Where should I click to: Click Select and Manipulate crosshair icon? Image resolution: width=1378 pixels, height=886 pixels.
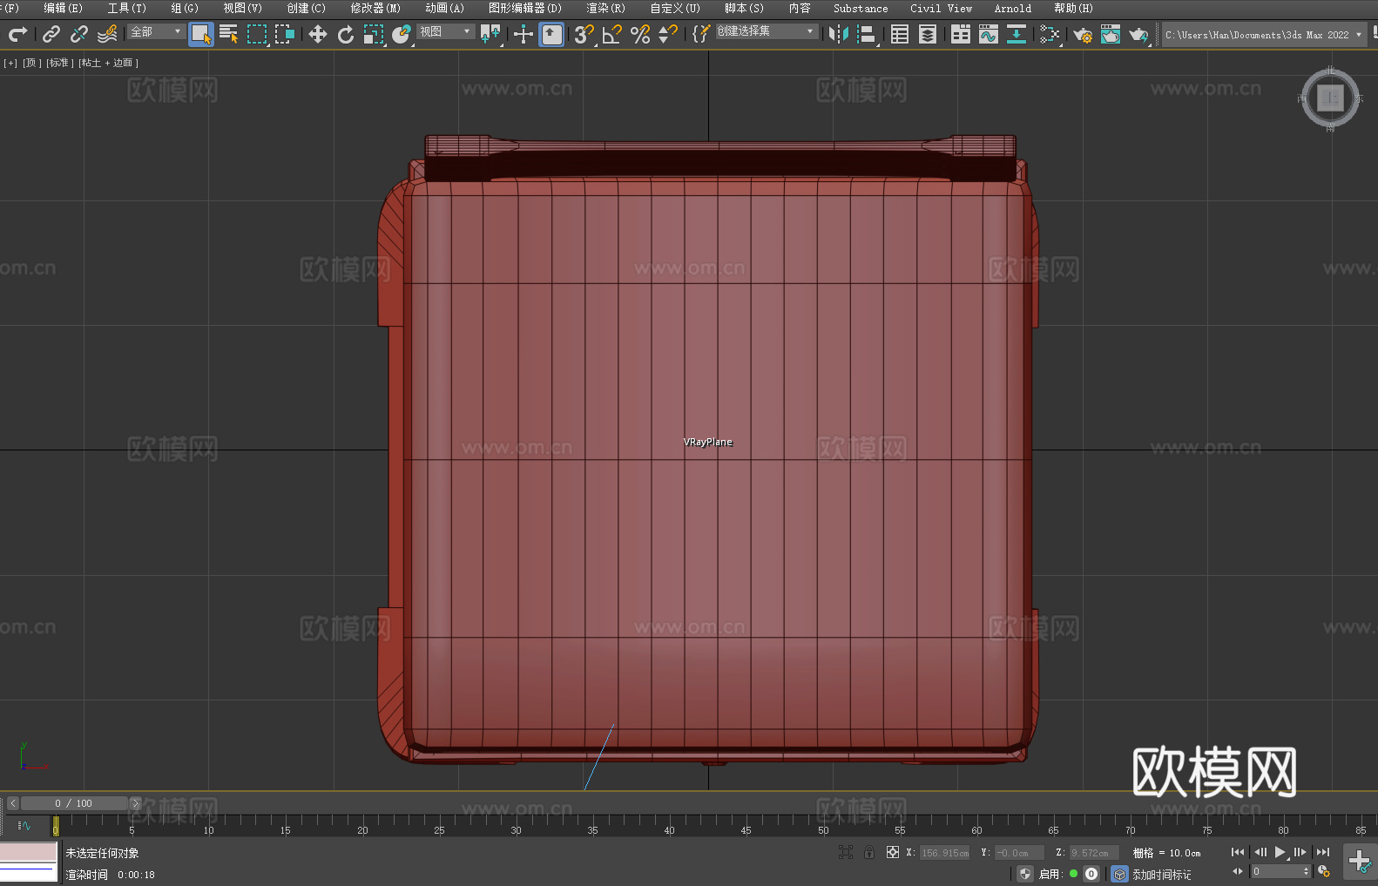click(524, 35)
